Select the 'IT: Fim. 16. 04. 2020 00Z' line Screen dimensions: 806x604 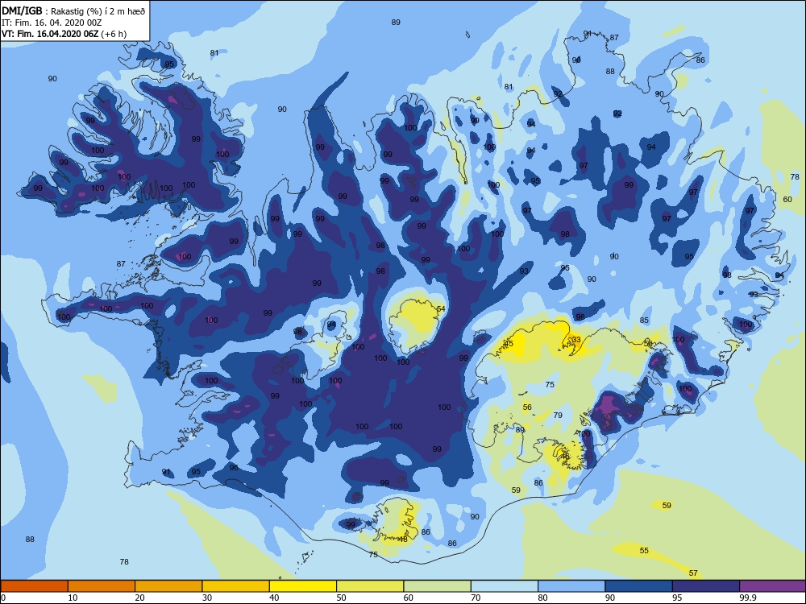click(52, 23)
